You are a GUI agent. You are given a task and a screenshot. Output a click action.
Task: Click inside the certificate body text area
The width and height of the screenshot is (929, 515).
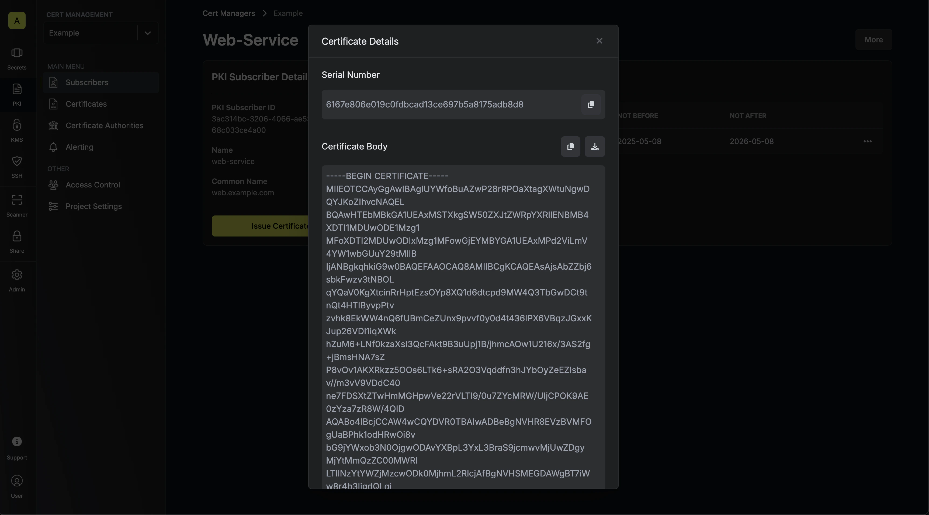pos(463,328)
